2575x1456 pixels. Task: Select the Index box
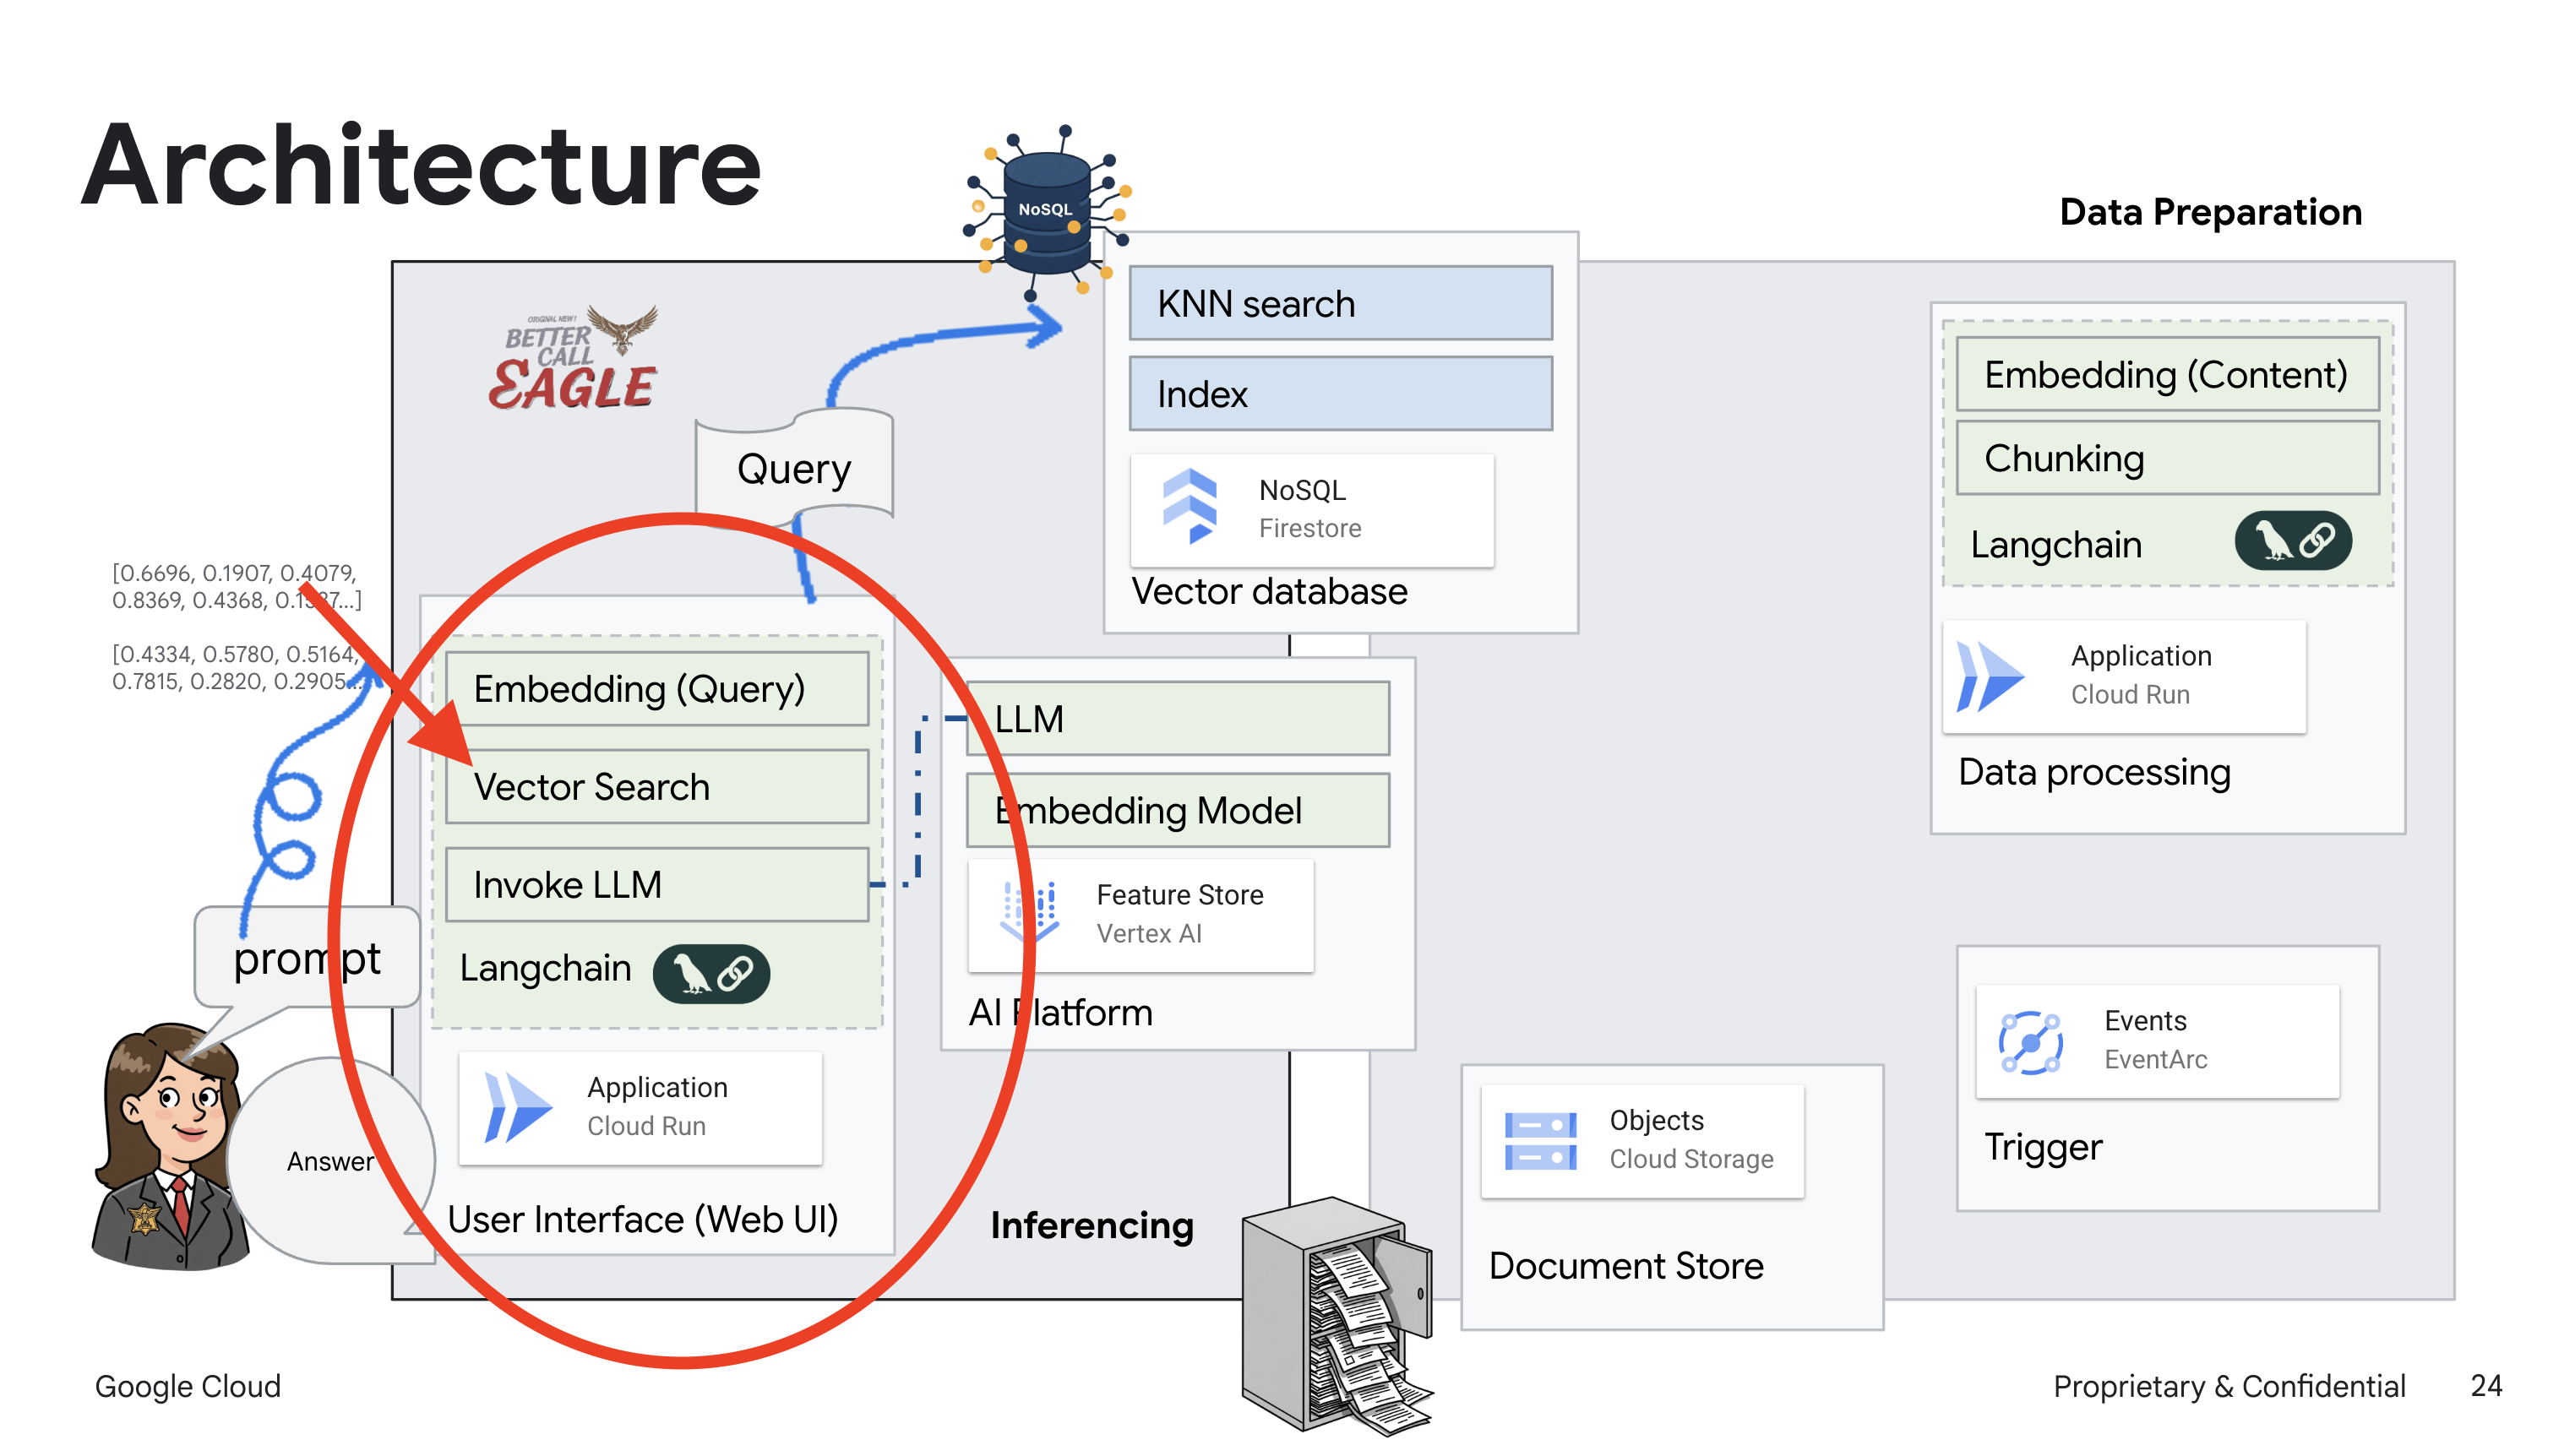pos(1340,394)
